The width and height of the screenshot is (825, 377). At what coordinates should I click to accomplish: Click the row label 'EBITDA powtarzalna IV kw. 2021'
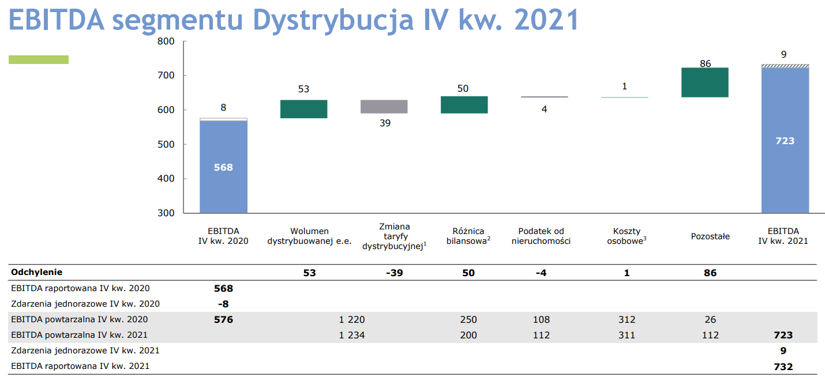(80, 335)
